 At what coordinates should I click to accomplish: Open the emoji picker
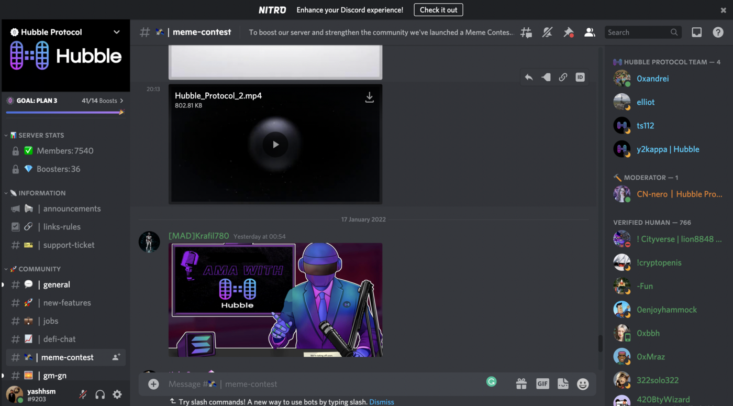[x=583, y=384]
